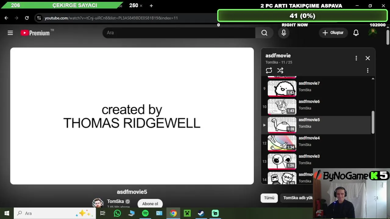Open site information icon in address bar

pos(39,18)
